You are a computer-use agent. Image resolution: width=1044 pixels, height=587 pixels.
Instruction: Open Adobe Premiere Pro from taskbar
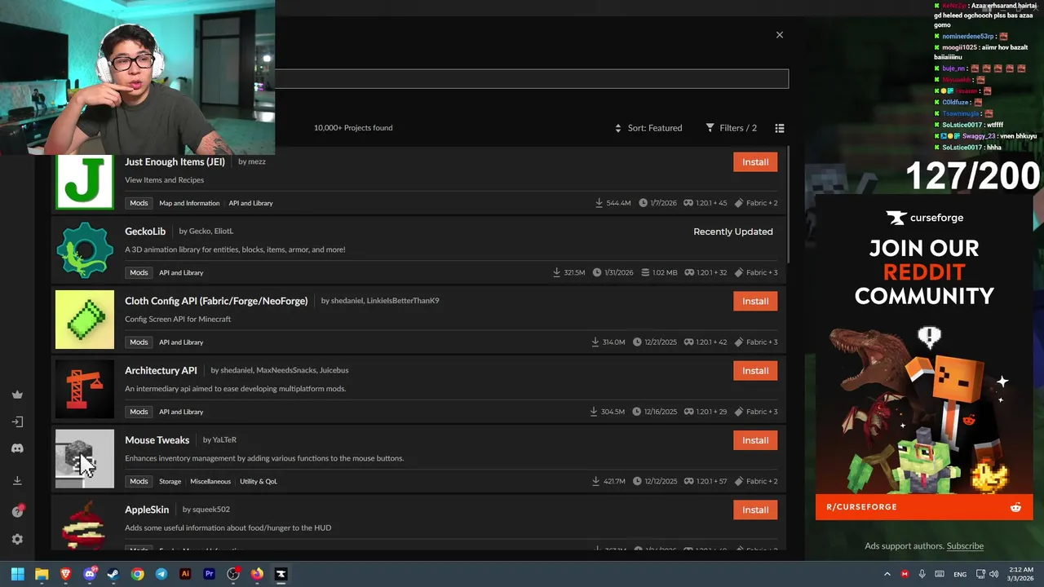click(209, 574)
